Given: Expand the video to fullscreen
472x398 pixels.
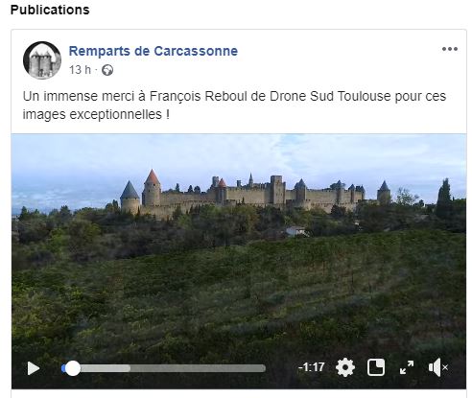Looking at the screenshot, I should pos(407,367).
